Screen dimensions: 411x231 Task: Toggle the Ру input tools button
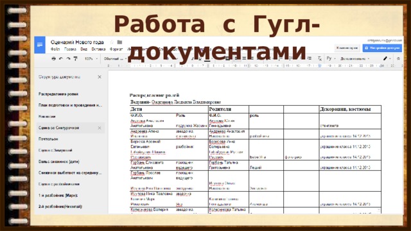tap(329, 58)
